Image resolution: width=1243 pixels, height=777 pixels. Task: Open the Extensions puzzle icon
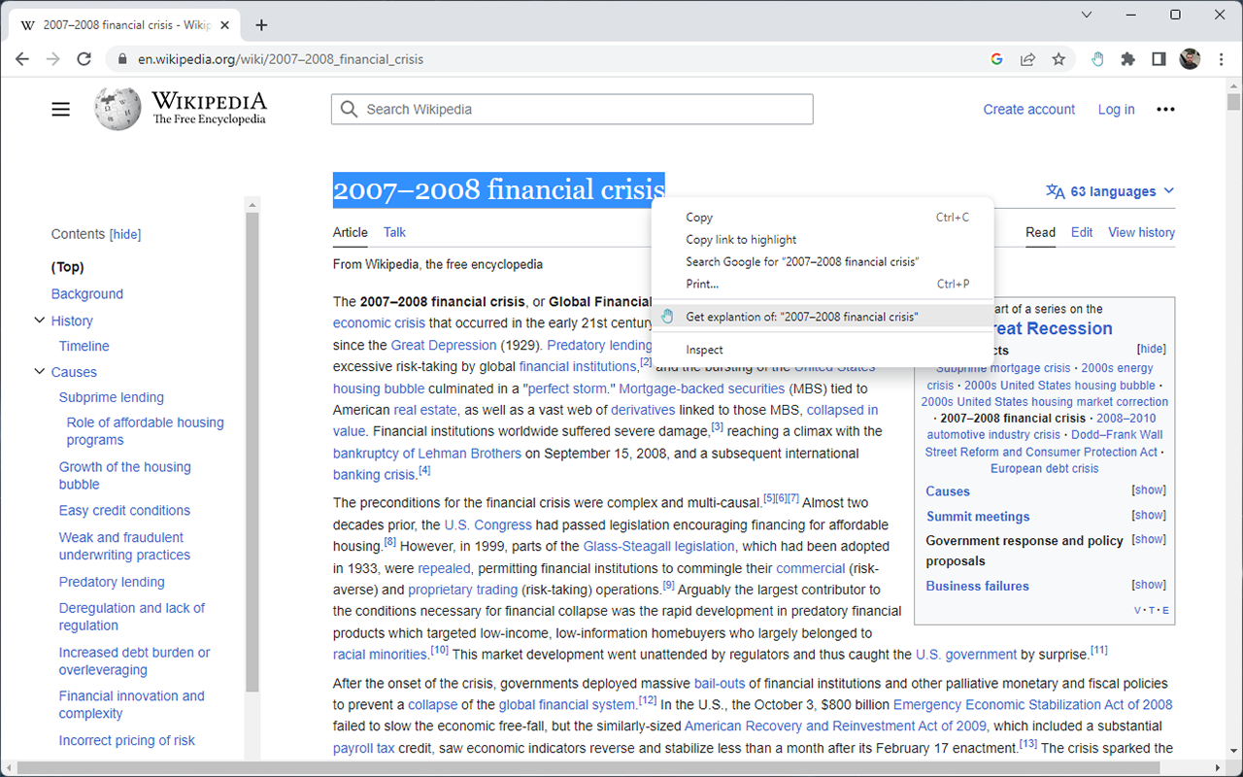click(x=1127, y=58)
